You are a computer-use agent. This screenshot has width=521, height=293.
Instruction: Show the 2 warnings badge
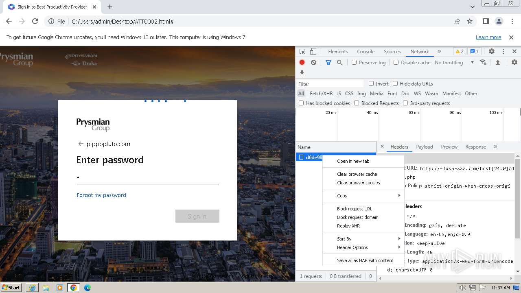[x=459, y=52]
